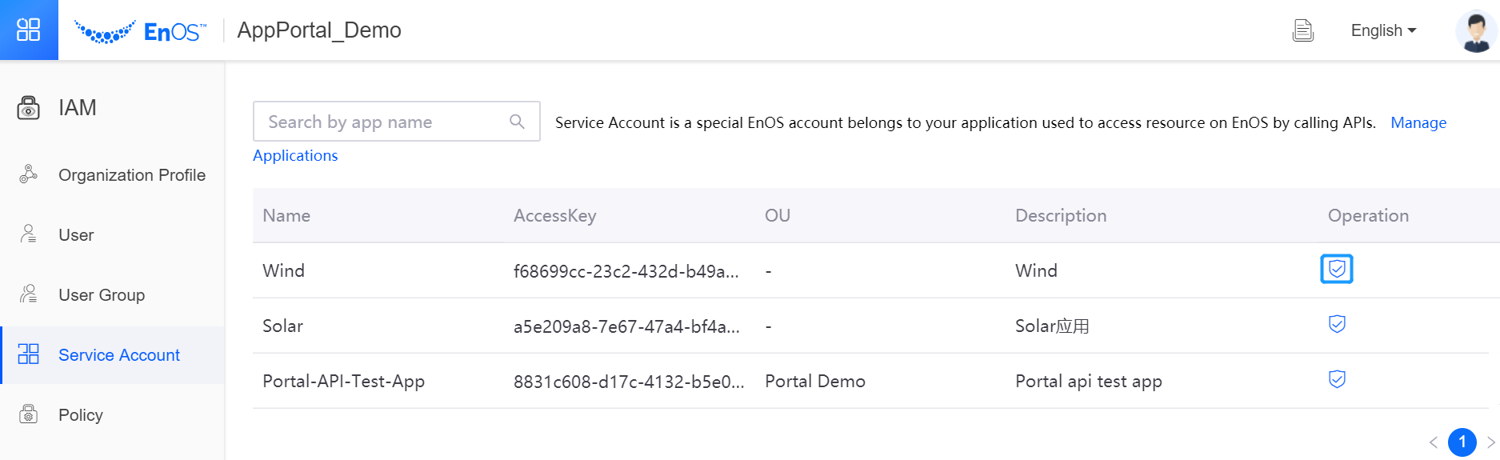The image size is (1500, 460).
Task: Follow the Manage Applications link
Action: pyautogui.click(x=1418, y=122)
